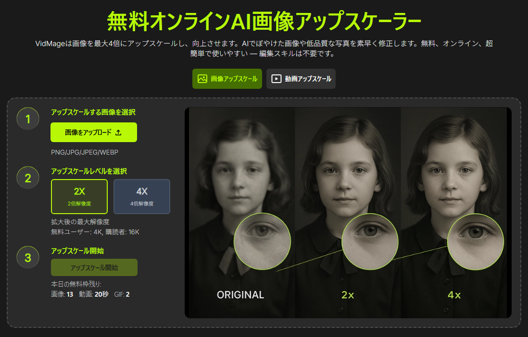Click the video play icon in 動画アップスケール tab
528x337 pixels.
(x=276, y=79)
